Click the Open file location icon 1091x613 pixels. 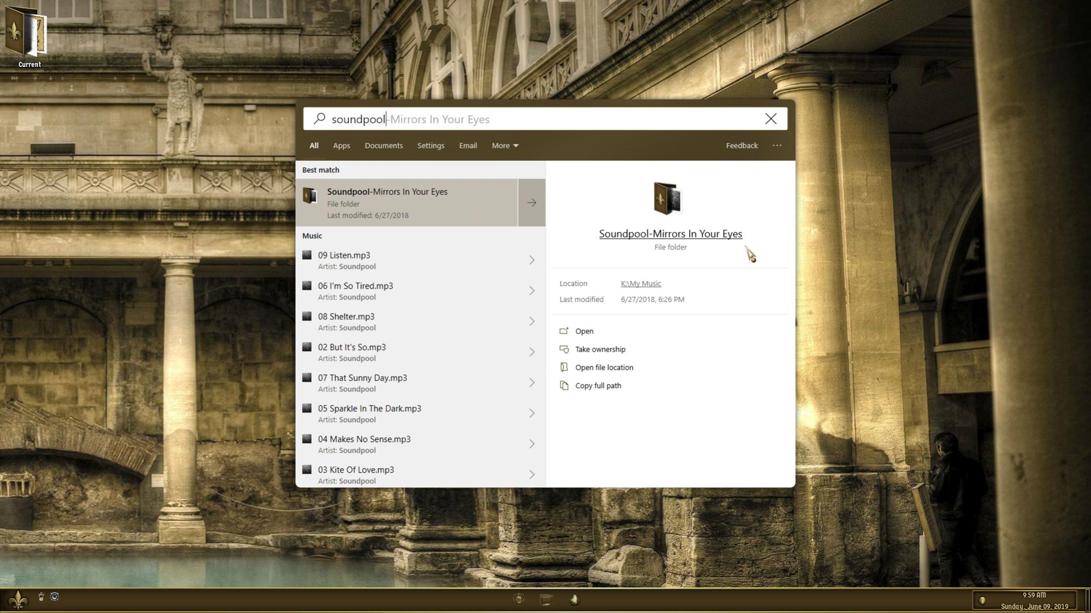[564, 367]
